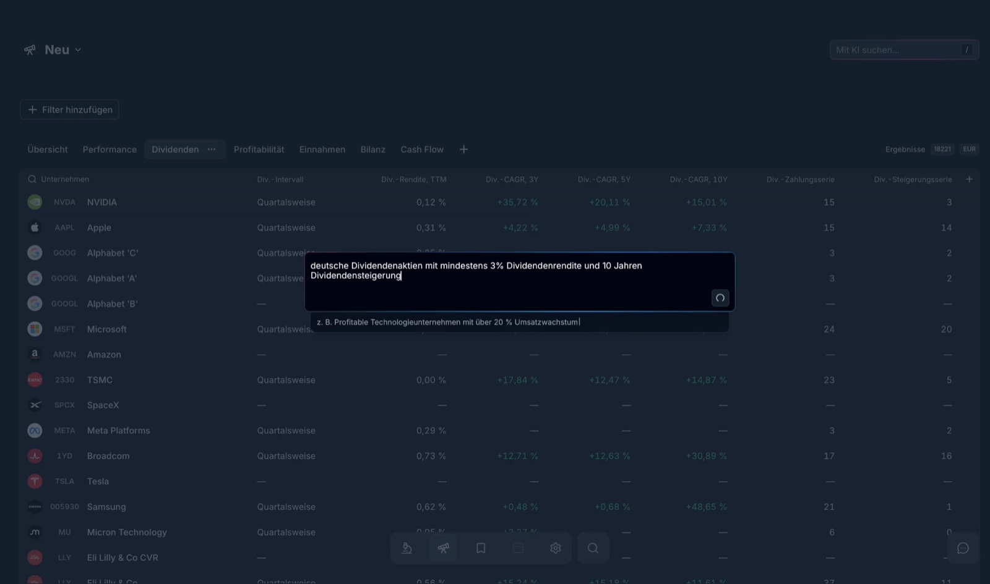Click the Micron Technology logo

35,532
